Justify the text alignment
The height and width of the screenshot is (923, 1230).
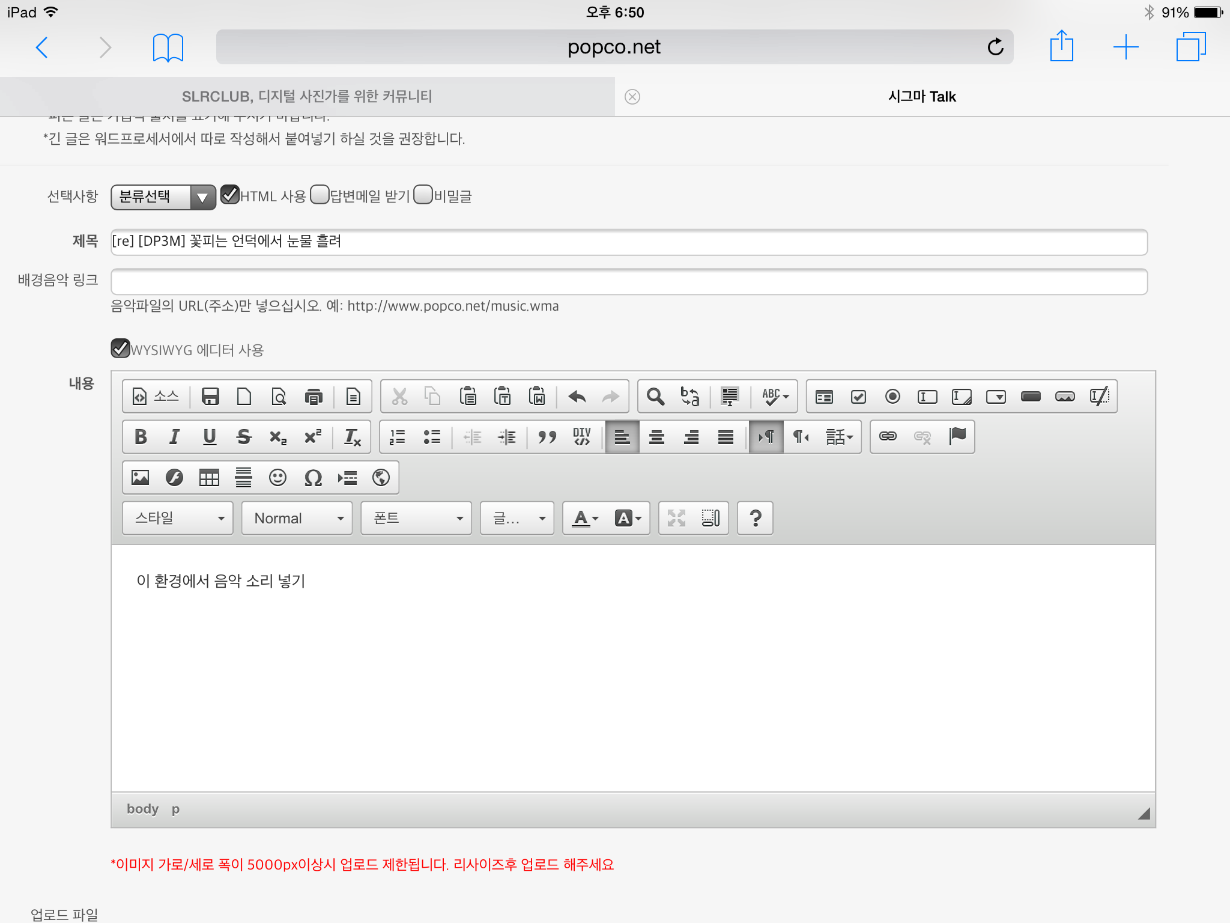click(726, 437)
